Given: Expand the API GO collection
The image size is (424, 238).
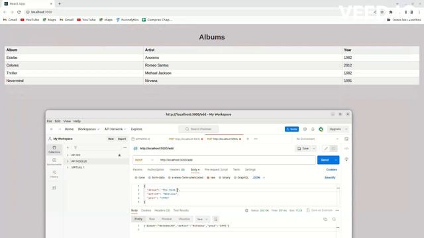Looking at the screenshot, I should pos(68,155).
